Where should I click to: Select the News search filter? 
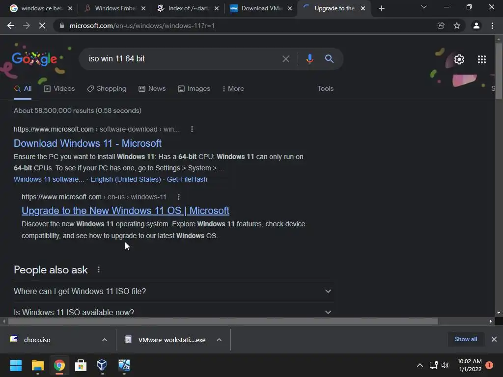point(152,89)
